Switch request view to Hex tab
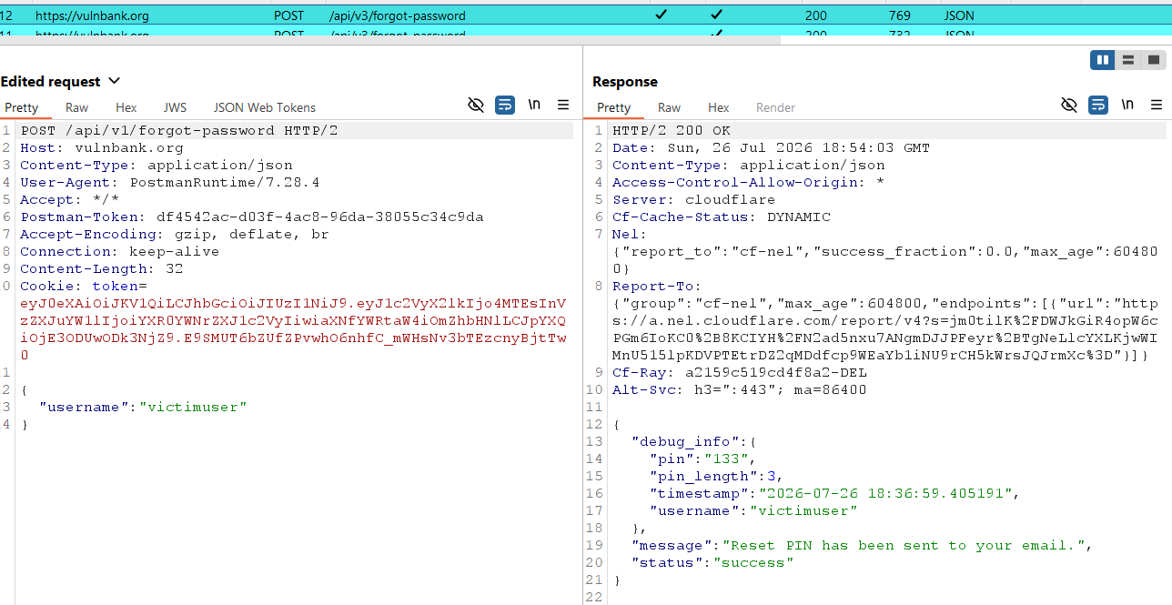 [126, 107]
